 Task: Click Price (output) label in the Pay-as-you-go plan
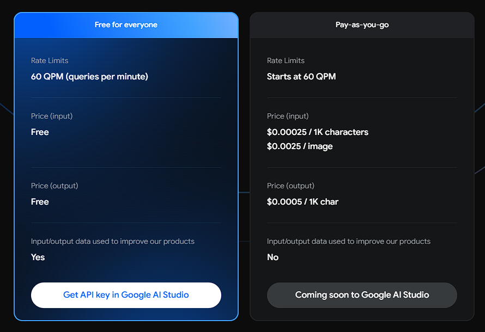(290, 186)
